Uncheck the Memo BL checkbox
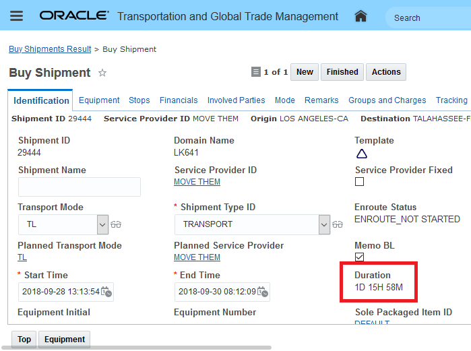471x351 pixels. pos(359,257)
